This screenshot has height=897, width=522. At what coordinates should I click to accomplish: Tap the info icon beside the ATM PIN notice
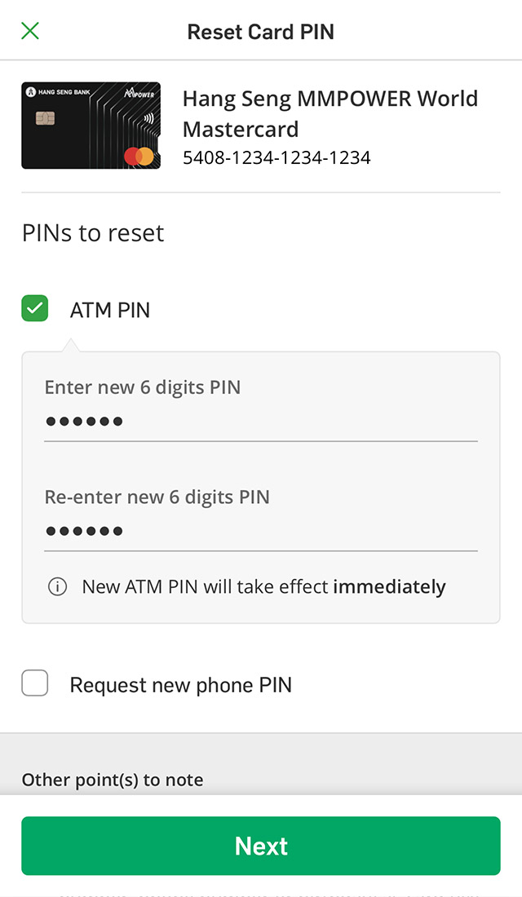[57, 587]
